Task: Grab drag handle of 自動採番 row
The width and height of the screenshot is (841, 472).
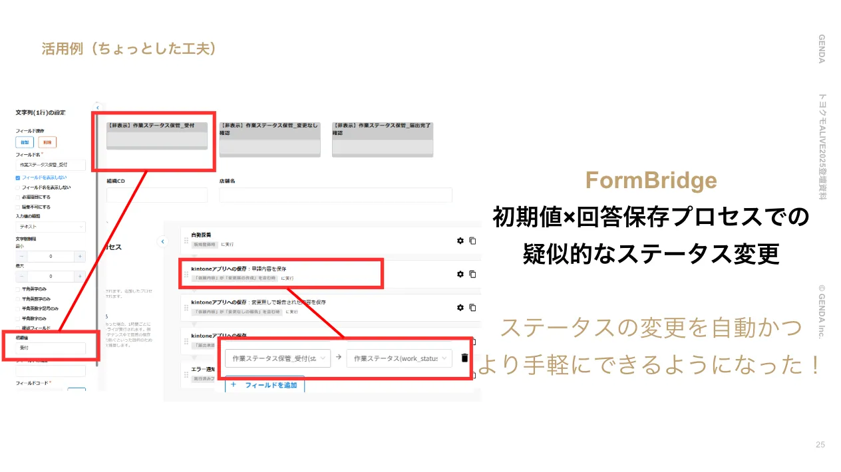Action: (x=186, y=241)
